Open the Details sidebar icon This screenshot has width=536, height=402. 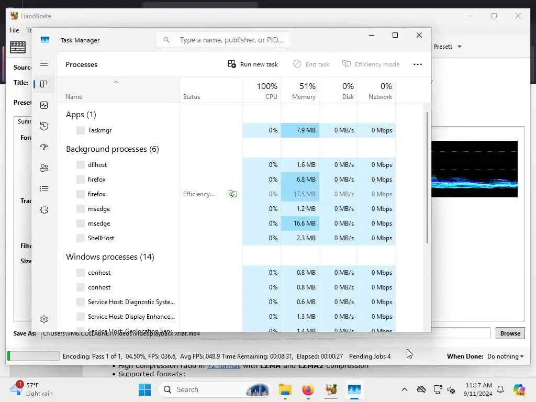point(44,188)
